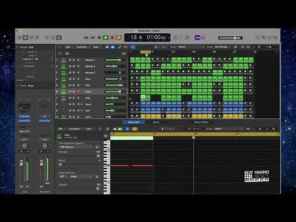Toggle the MIDI In button in Piano Roll
The image size is (296, 222).
pos(114,129)
